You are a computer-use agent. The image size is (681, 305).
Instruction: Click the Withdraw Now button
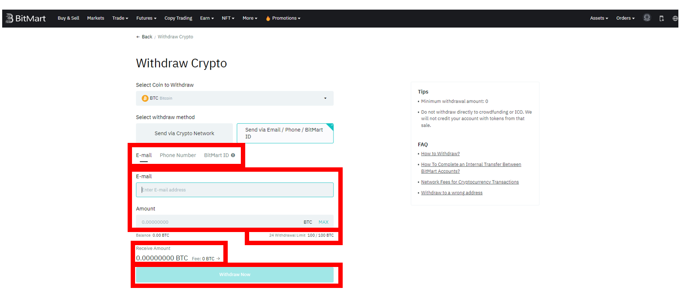(x=235, y=274)
